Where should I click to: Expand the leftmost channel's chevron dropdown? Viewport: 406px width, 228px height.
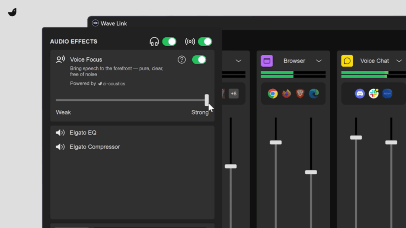(238, 61)
